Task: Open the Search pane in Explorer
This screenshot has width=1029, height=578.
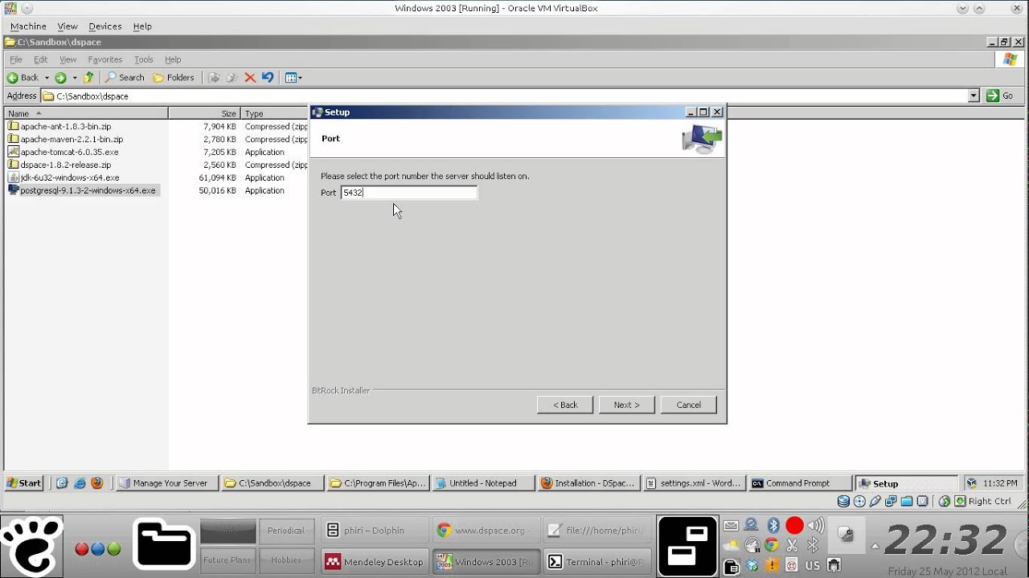Action: (x=125, y=78)
